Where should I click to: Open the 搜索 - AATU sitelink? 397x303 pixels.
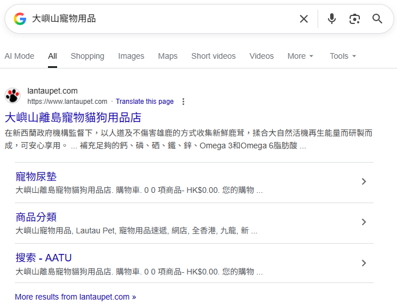click(43, 258)
